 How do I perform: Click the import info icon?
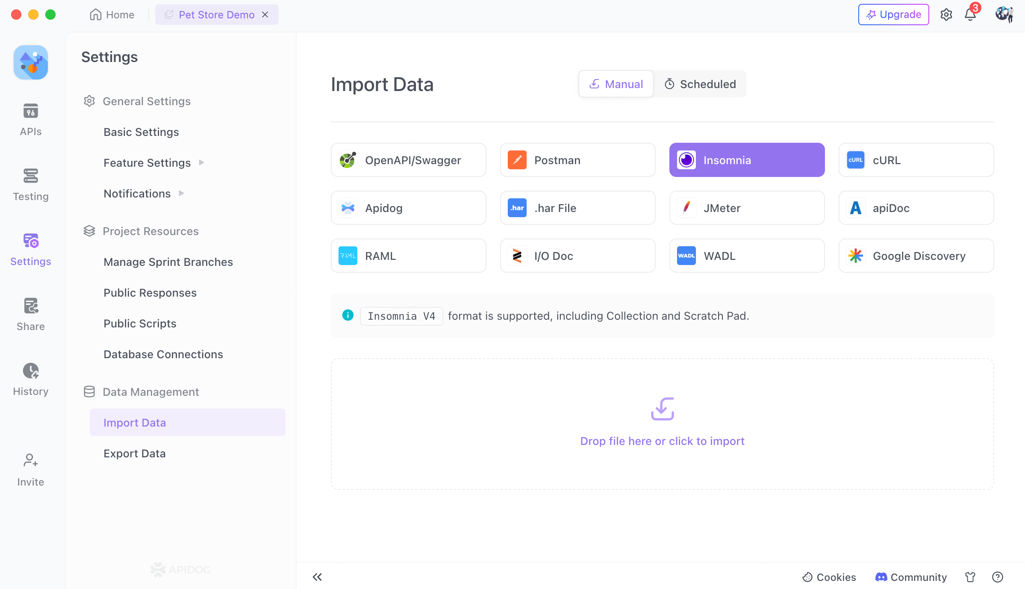[x=348, y=315]
